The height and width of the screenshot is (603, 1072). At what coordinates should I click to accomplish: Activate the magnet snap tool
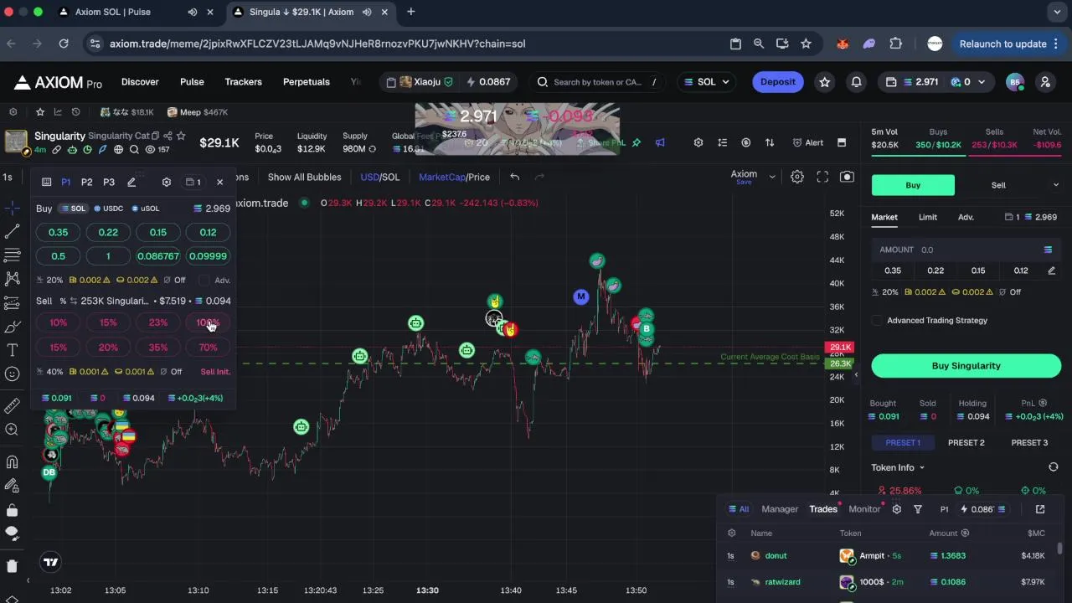12,461
